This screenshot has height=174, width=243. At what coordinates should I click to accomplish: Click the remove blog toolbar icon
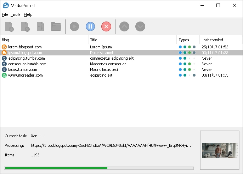25,26
